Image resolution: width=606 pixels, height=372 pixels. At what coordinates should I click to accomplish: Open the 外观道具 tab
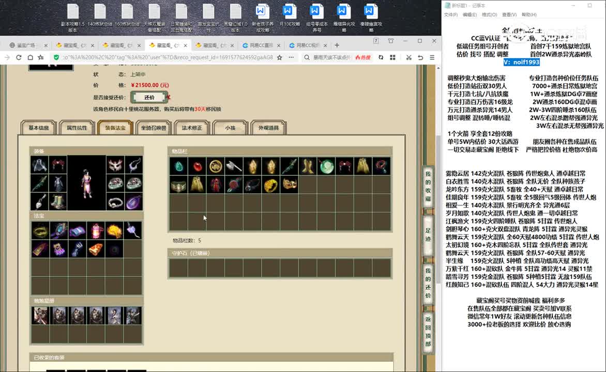268,128
